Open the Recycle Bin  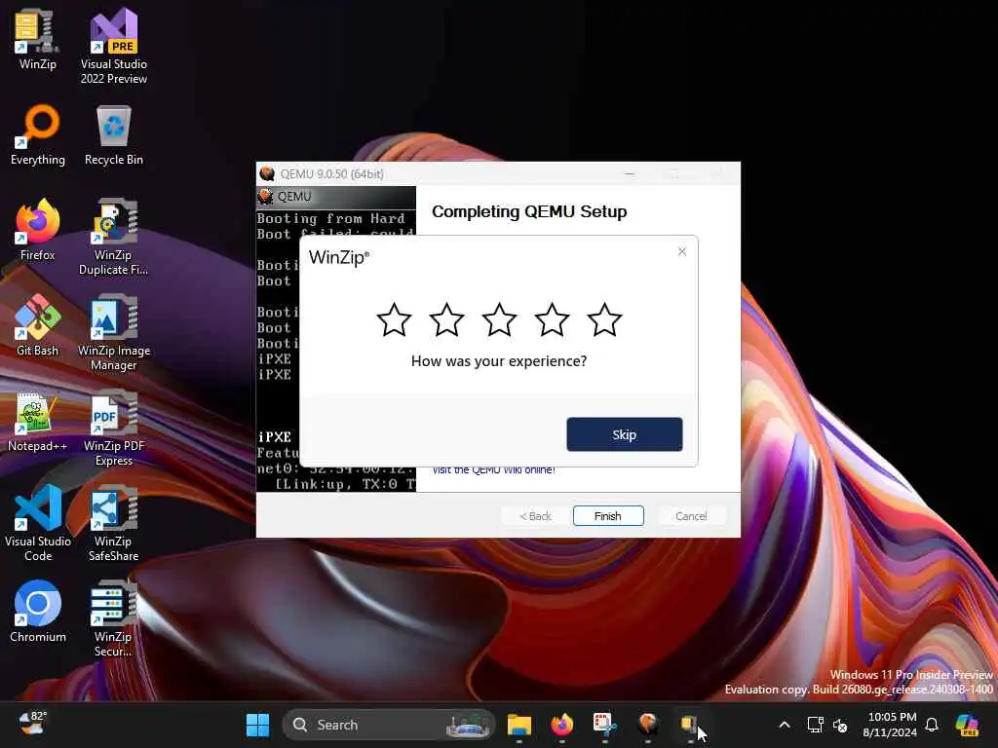tap(114, 134)
